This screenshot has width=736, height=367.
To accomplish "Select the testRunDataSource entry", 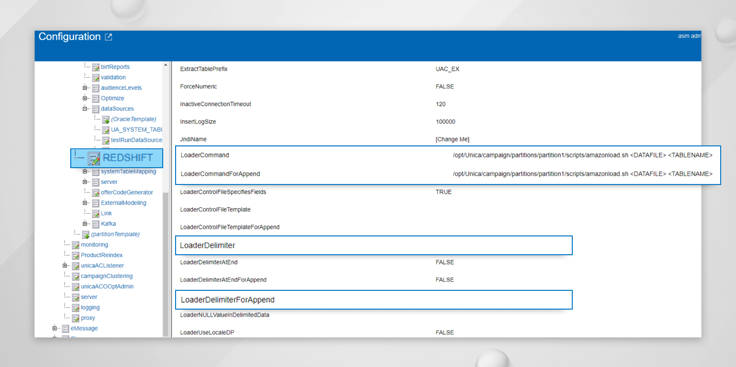I will [134, 140].
